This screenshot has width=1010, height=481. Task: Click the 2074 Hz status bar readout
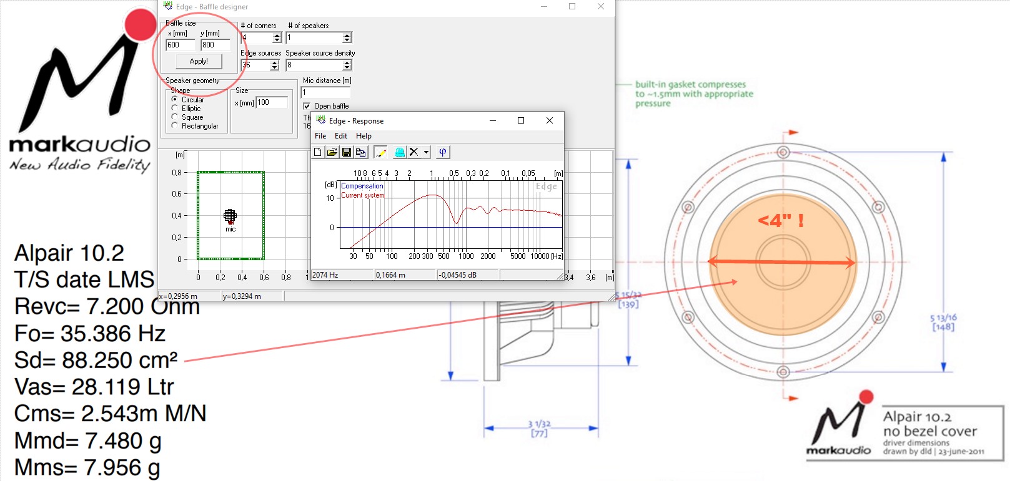(x=342, y=275)
